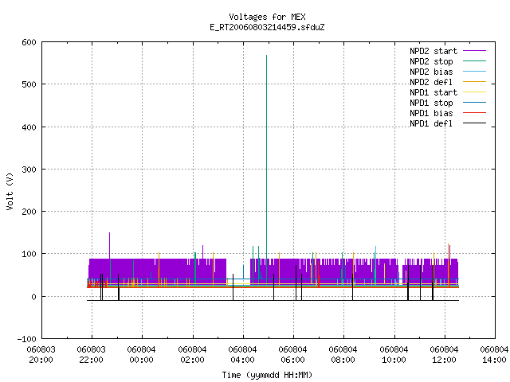Click the 060803 20:00 x-axis label
Image resolution: width=510 pixels, height=382 pixels.
[x=41, y=355]
